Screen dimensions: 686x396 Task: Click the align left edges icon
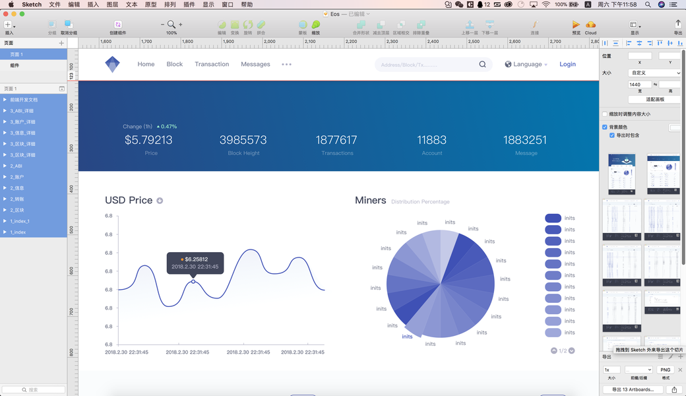tap(629, 43)
